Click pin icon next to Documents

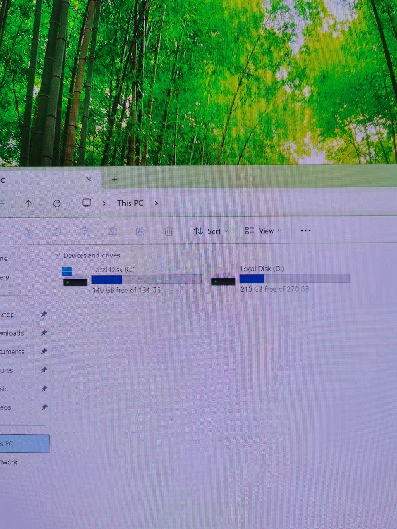44,351
